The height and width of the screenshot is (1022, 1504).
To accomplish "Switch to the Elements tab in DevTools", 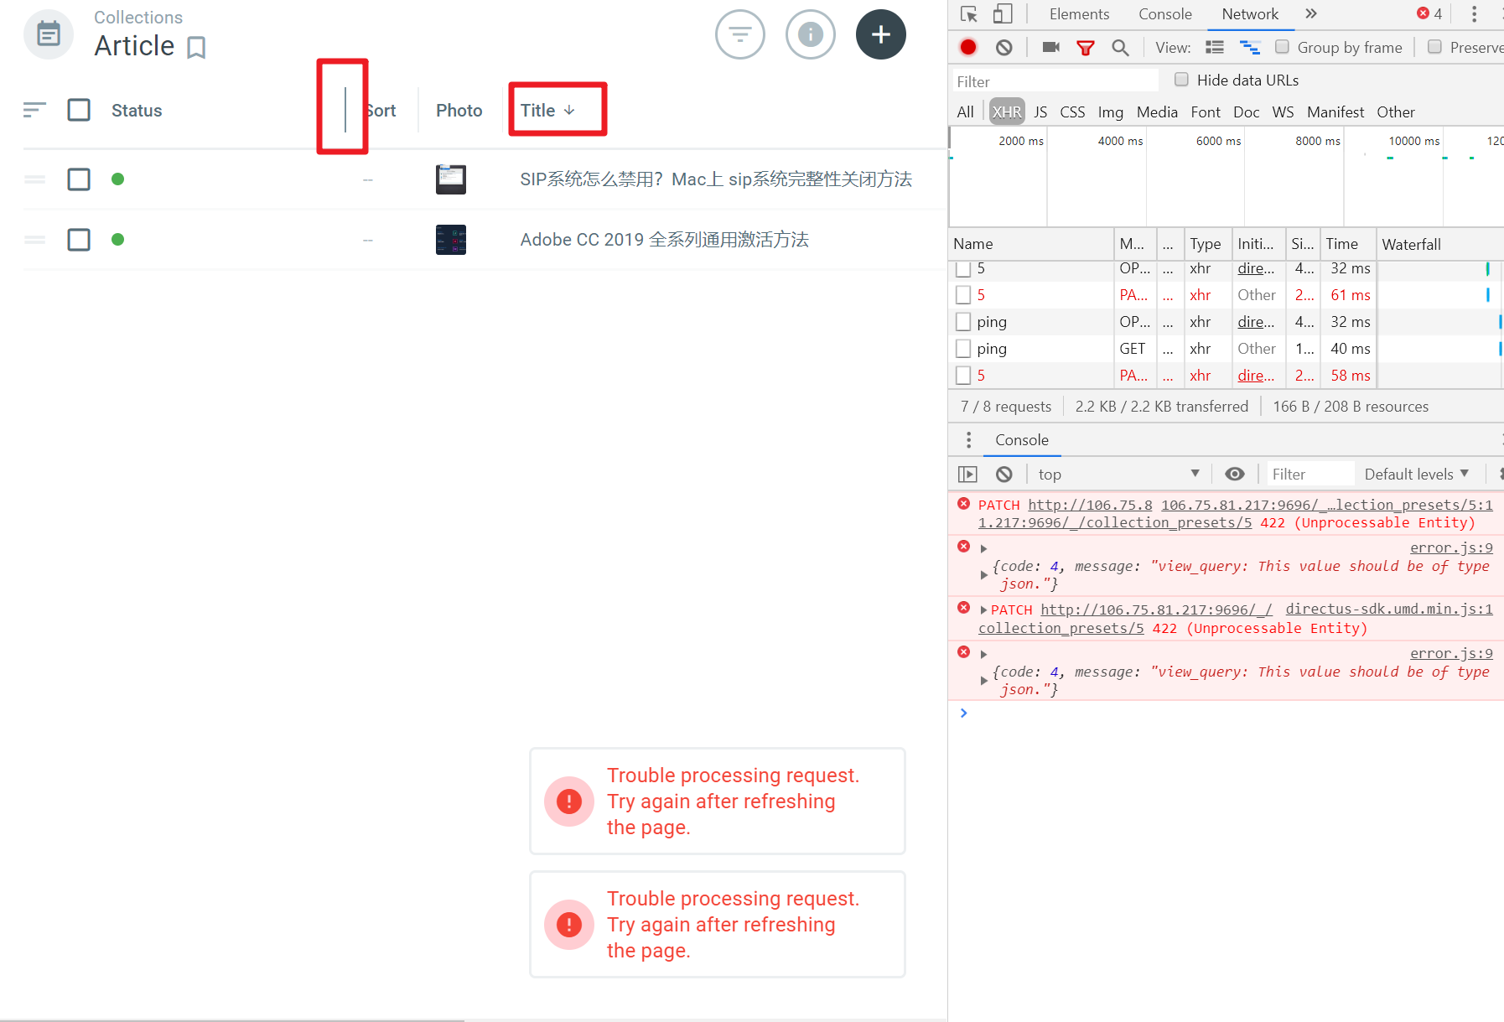I will tap(1078, 13).
